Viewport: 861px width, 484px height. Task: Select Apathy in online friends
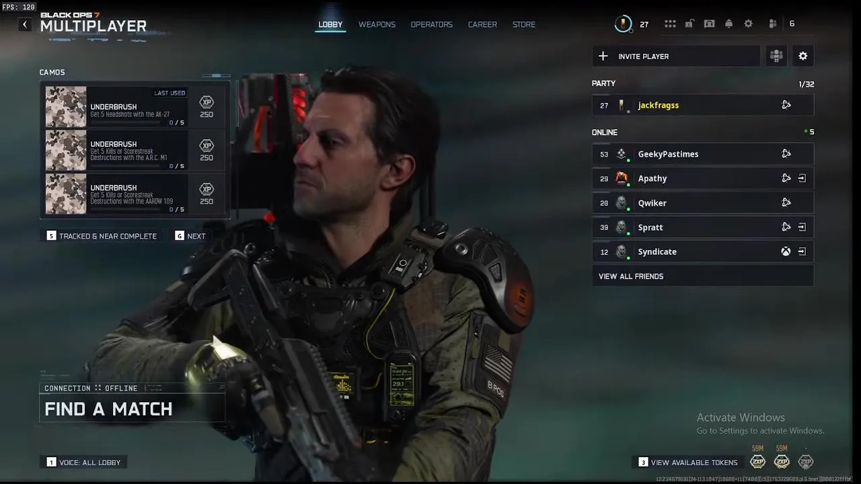click(703, 178)
